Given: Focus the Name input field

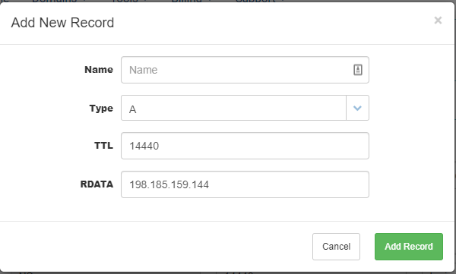Looking at the screenshot, I should [245, 70].
